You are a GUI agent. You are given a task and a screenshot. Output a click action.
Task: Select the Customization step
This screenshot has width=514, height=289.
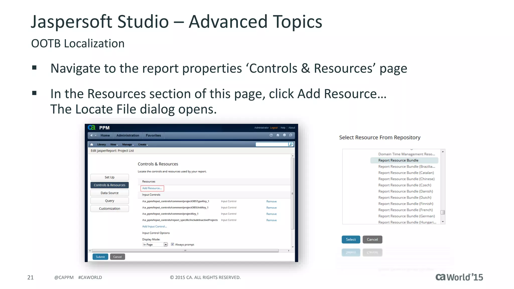[110, 208]
